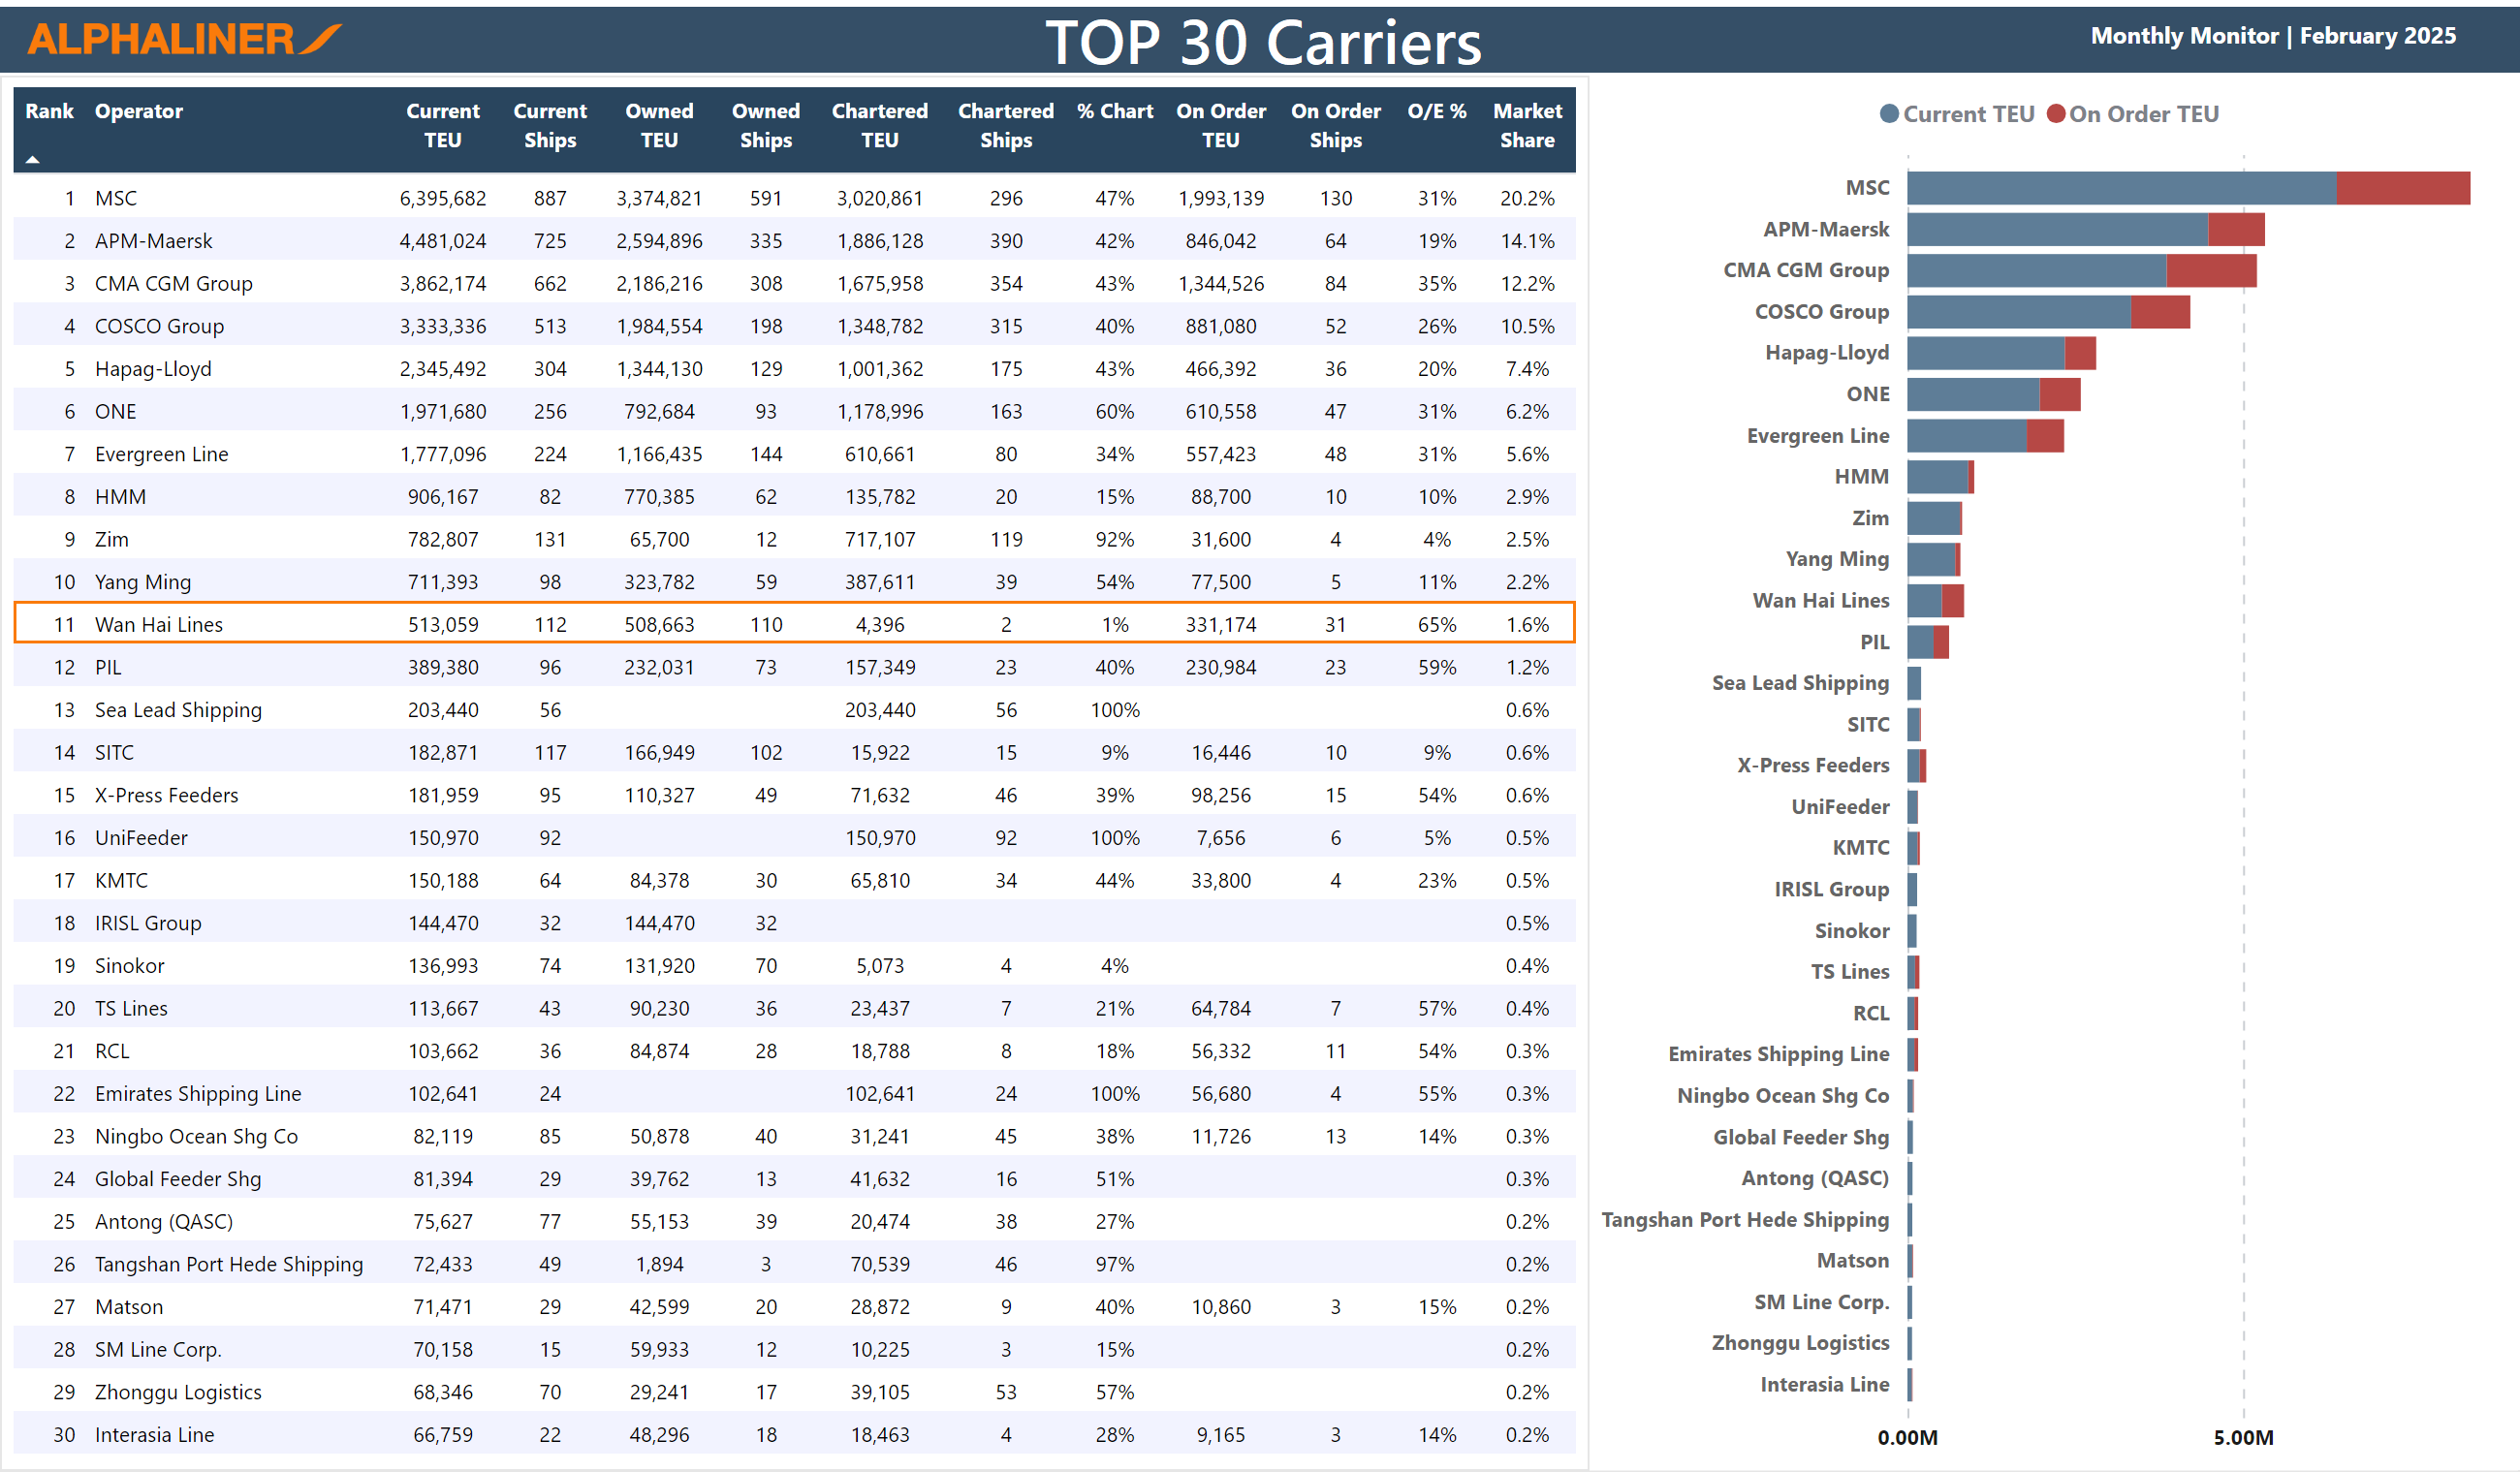The width and height of the screenshot is (2520, 1472).
Task: Click the Chartered Ships column header
Action: (x=1005, y=125)
